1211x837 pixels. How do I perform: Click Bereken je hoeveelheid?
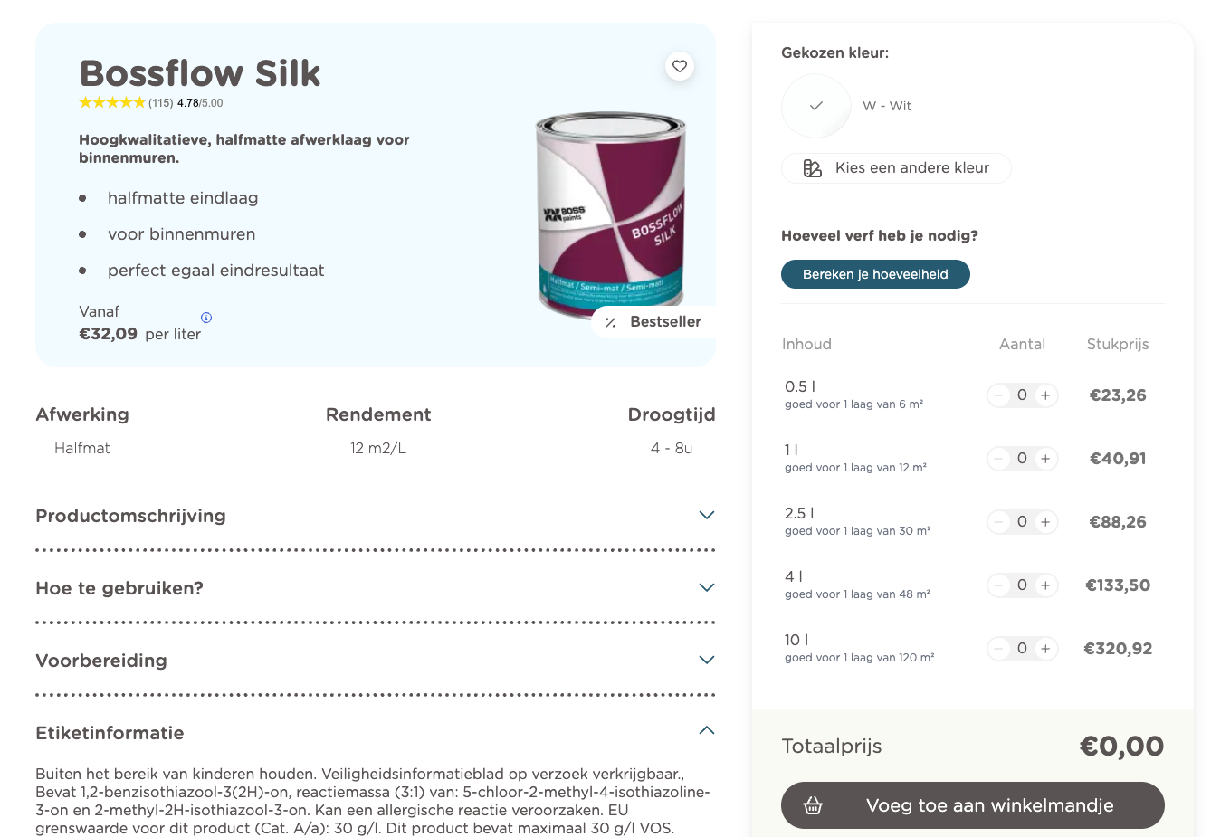tap(875, 274)
